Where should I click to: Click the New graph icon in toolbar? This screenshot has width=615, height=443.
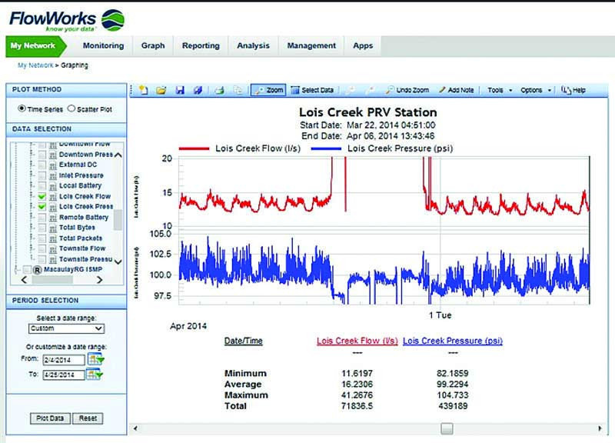[x=144, y=90]
